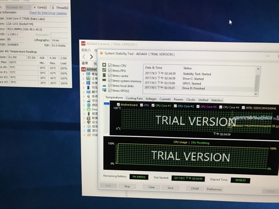The image size is (279, 209).
Task: Click the Windows logo icon in AIDA64 tree
Action: point(88,83)
